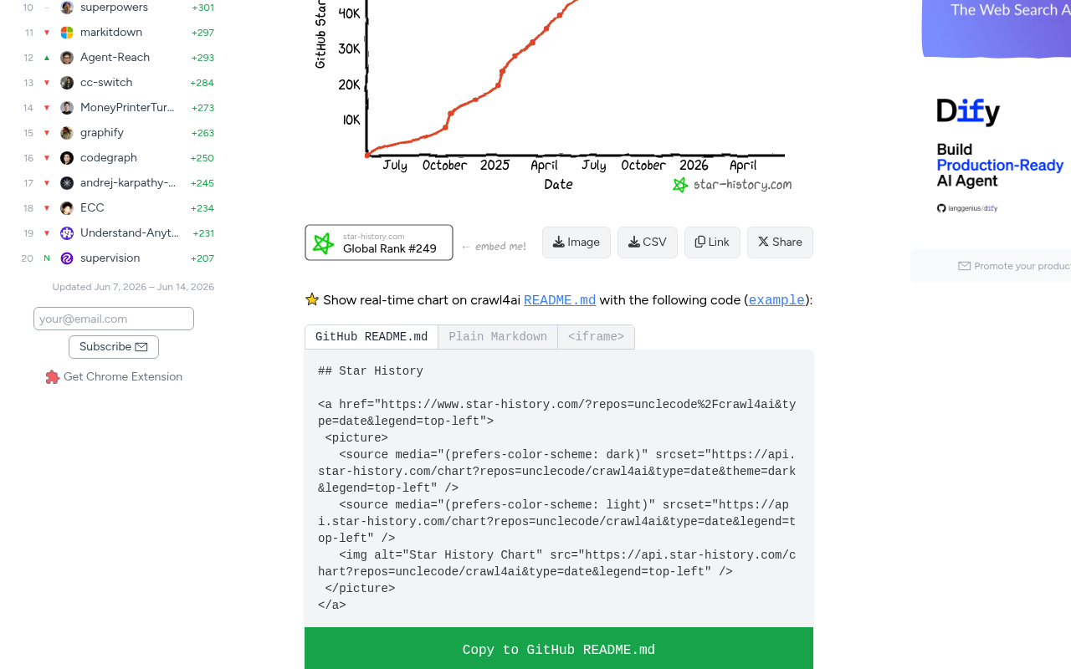The width and height of the screenshot is (1071, 669).
Task: Click the markitdown Microsoft logo icon
Action: [x=67, y=33]
